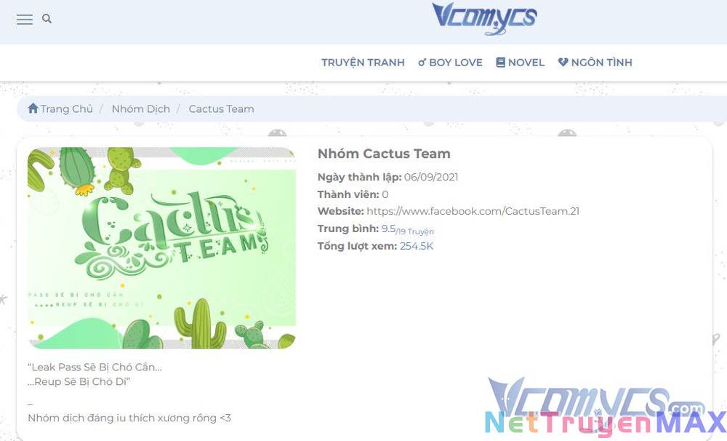Click the 254.5K total views value

coord(417,246)
